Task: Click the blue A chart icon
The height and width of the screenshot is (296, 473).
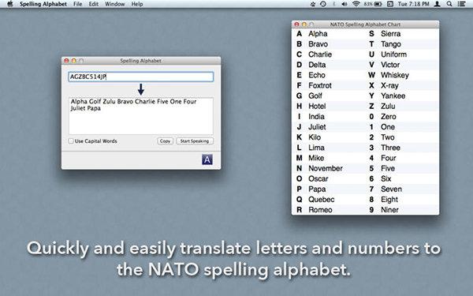Action: tap(207, 159)
